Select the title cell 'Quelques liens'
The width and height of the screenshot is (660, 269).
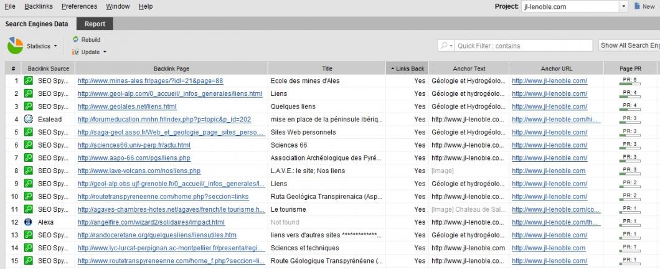293,106
